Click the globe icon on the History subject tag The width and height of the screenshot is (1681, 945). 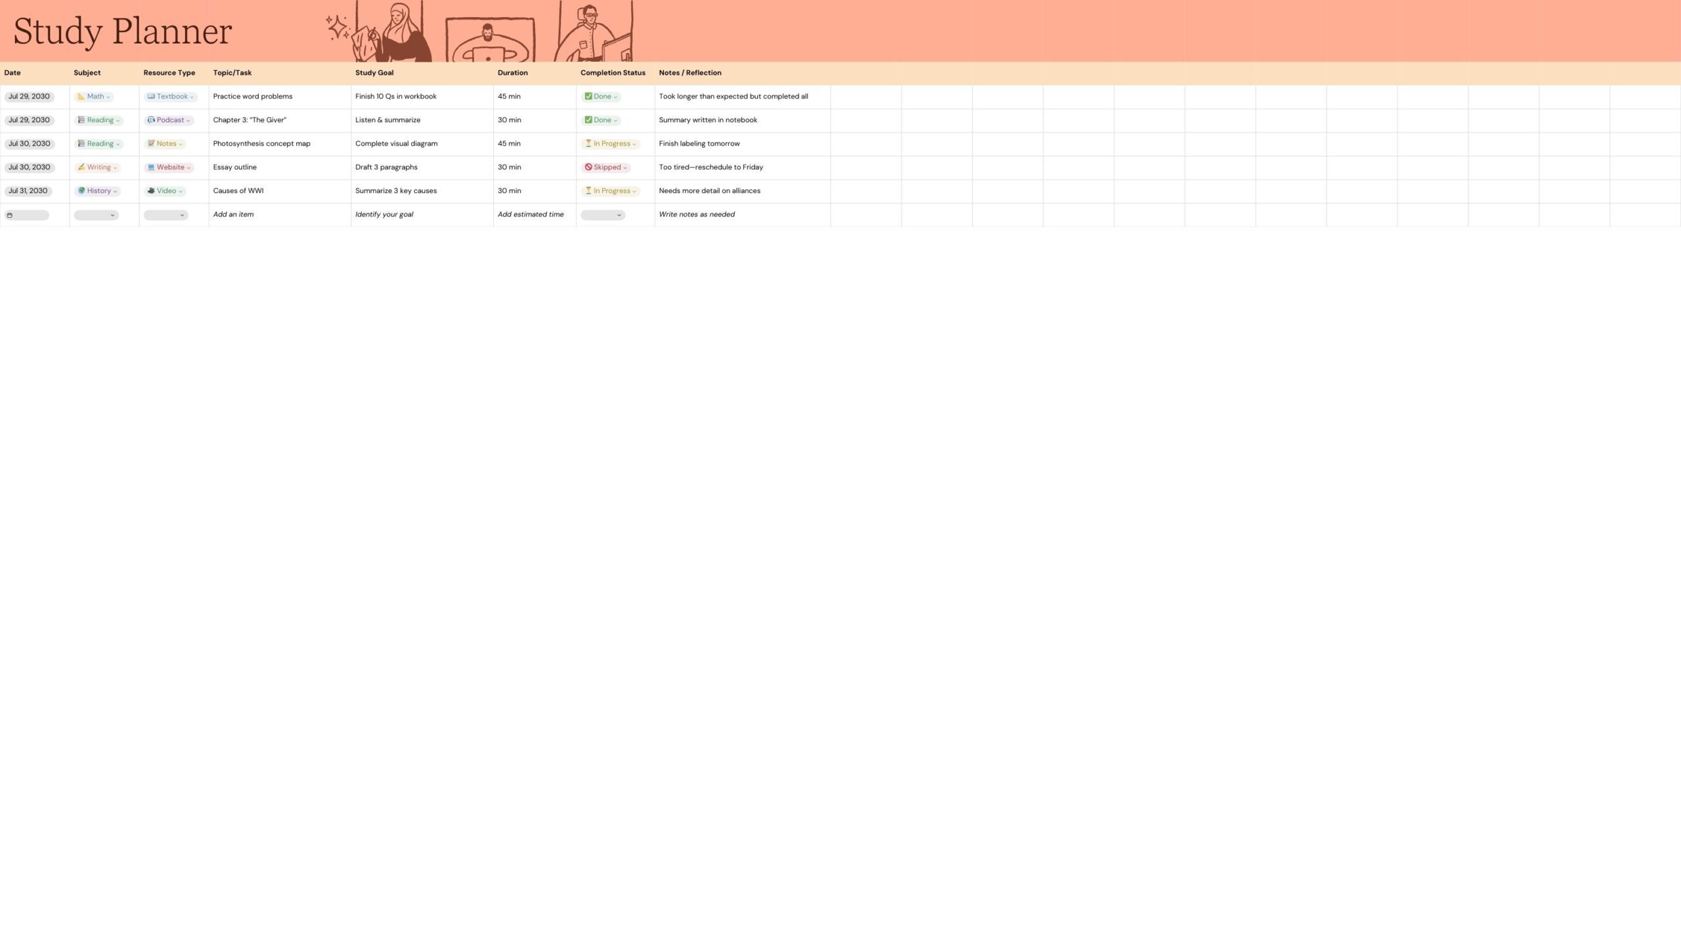(81, 190)
